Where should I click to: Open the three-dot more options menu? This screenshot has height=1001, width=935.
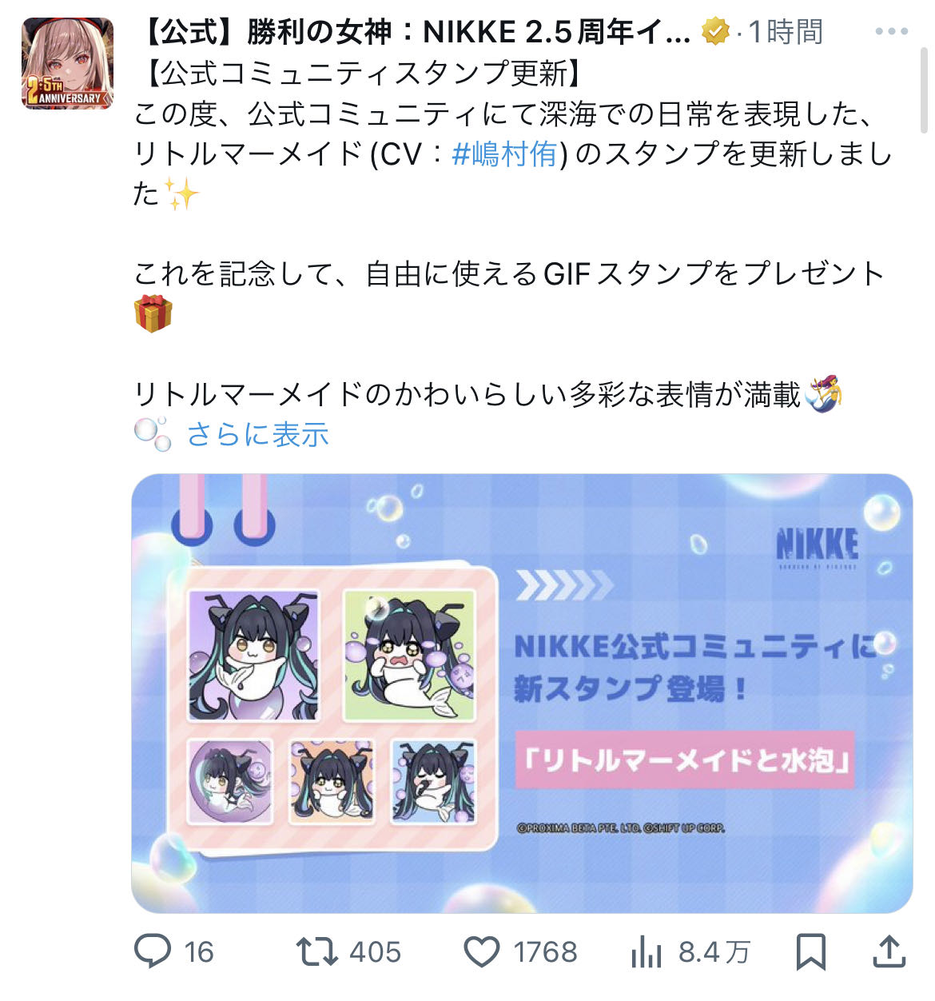pos(892,32)
